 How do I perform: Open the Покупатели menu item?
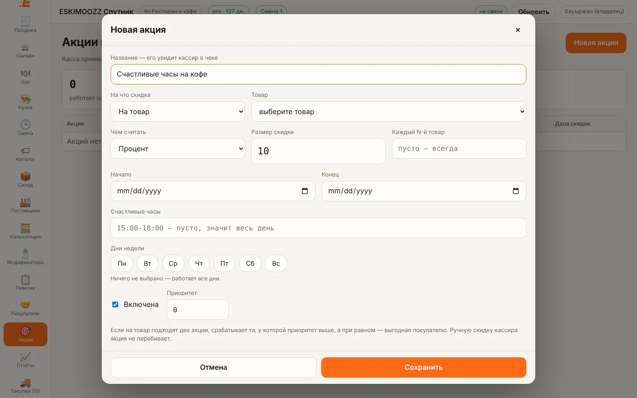coord(25,309)
